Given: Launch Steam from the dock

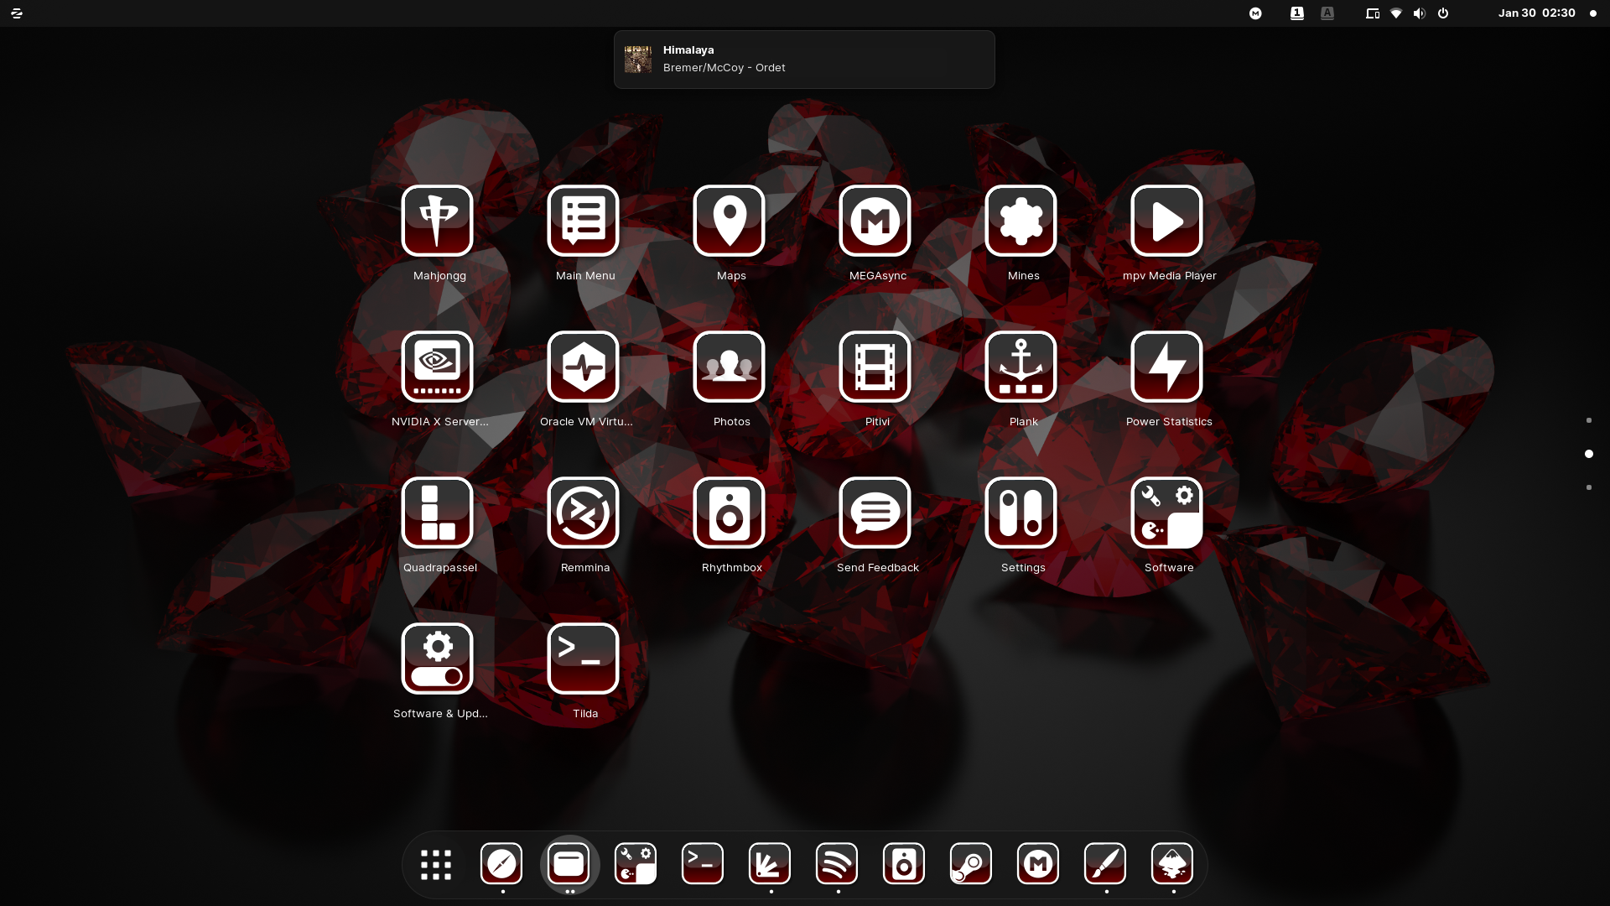Looking at the screenshot, I should (x=971, y=864).
